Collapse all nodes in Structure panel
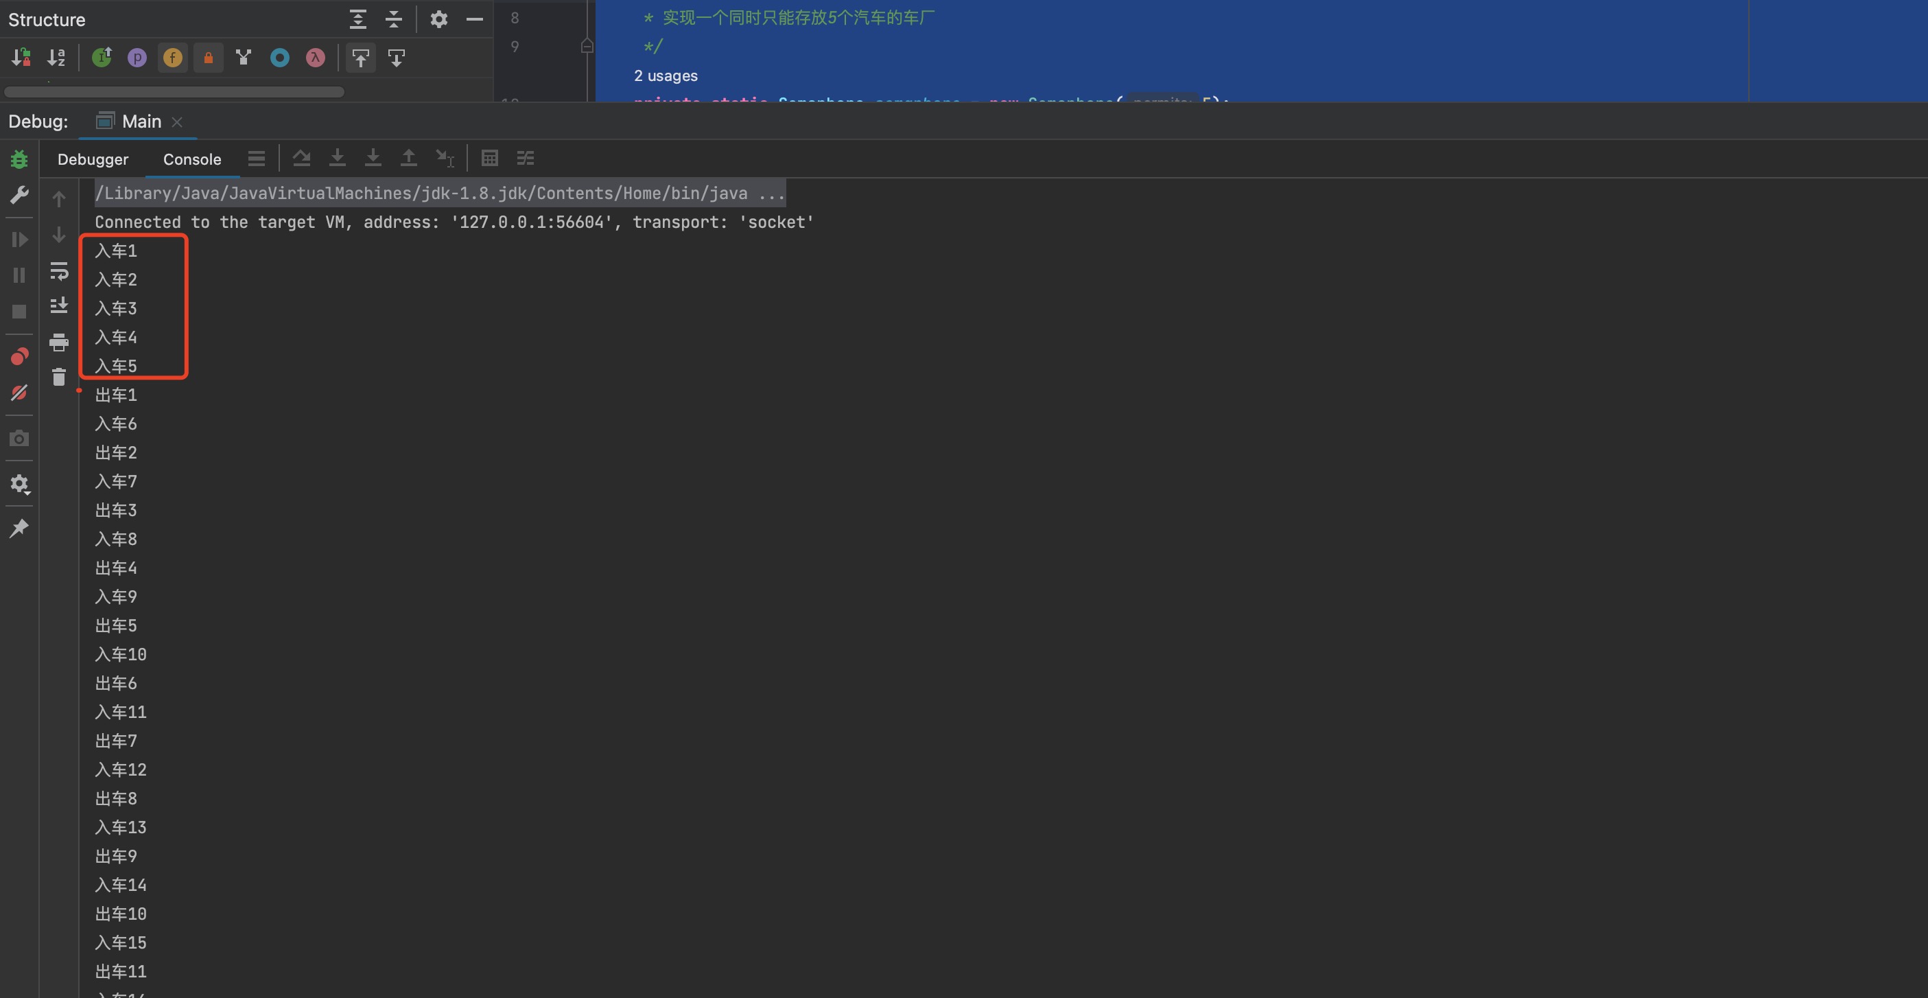Image resolution: width=1928 pixels, height=998 pixels. (394, 19)
